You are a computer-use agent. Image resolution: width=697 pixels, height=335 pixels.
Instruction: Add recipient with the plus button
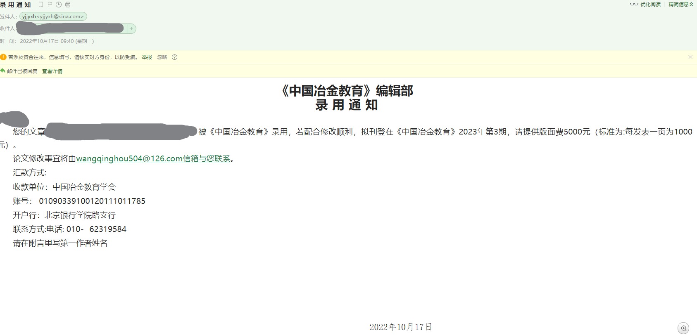[131, 28]
